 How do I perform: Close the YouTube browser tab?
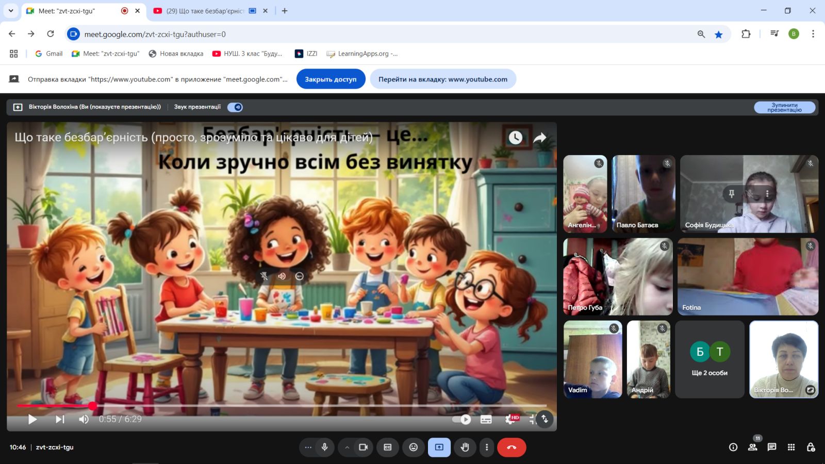click(265, 11)
